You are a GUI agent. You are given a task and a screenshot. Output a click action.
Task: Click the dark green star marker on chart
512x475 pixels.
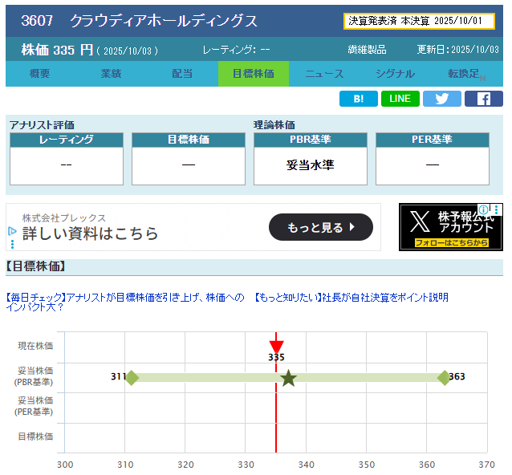(289, 378)
